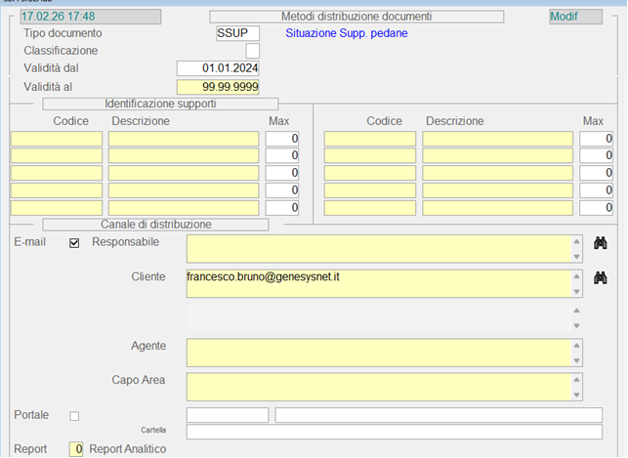
Task: Click binoculars search icon beside Cliente field
Action: 601,278
